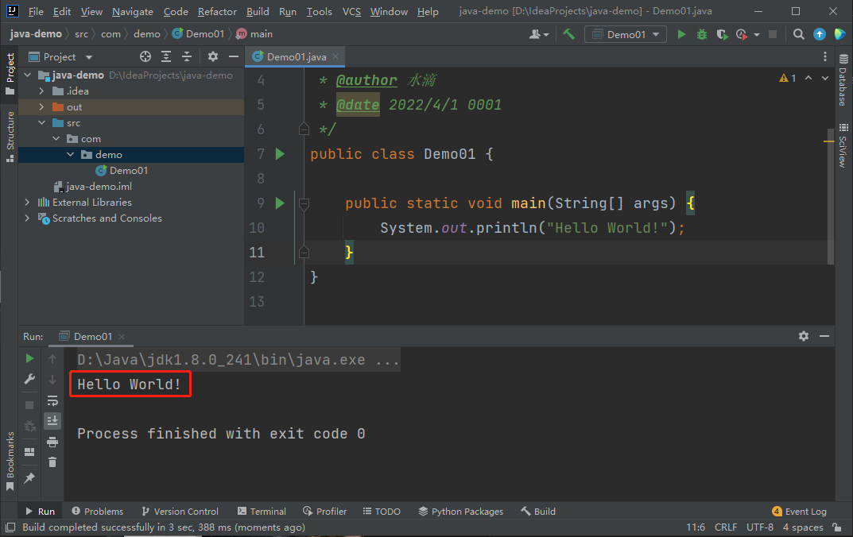The height and width of the screenshot is (537, 853).
Task: Expand External Libraries node
Action: pyautogui.click(x=27, y=203)
